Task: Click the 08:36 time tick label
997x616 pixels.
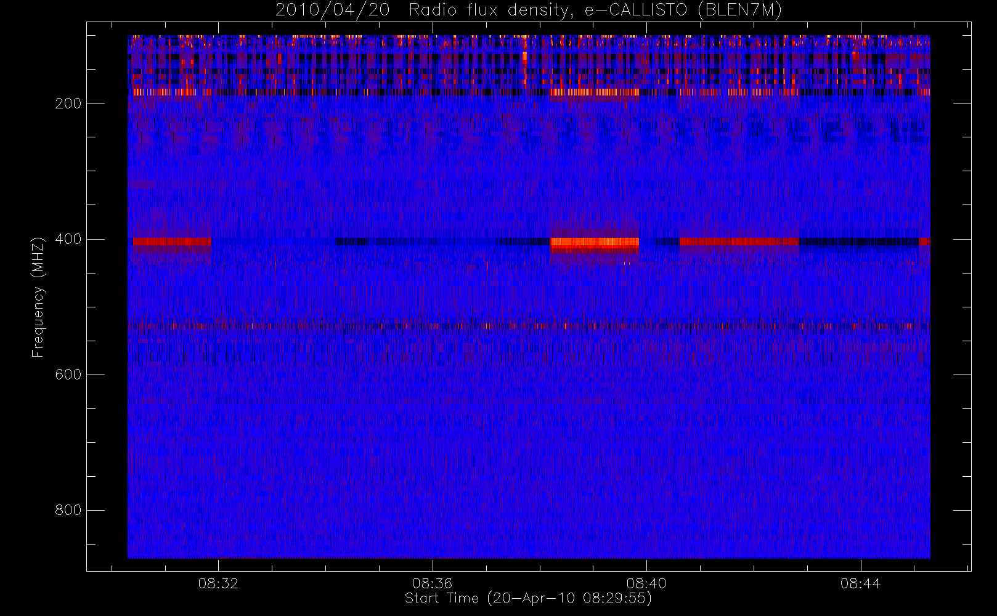Action: tap(432, 583)
